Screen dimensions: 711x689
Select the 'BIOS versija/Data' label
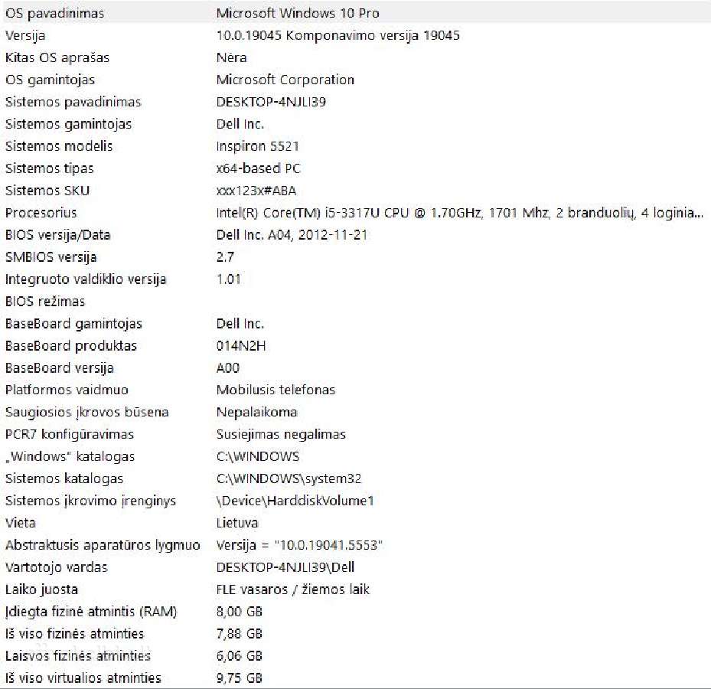[57, 235]
